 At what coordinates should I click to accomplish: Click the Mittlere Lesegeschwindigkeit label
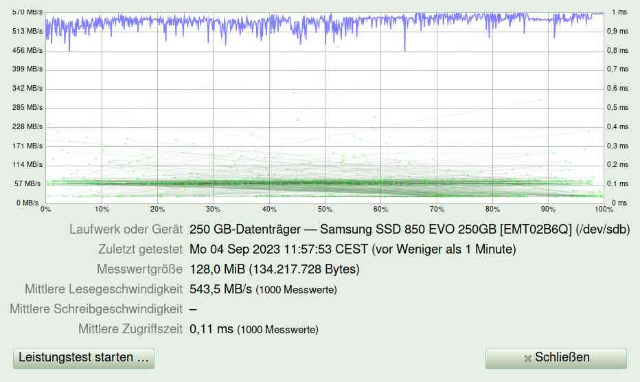104,289
